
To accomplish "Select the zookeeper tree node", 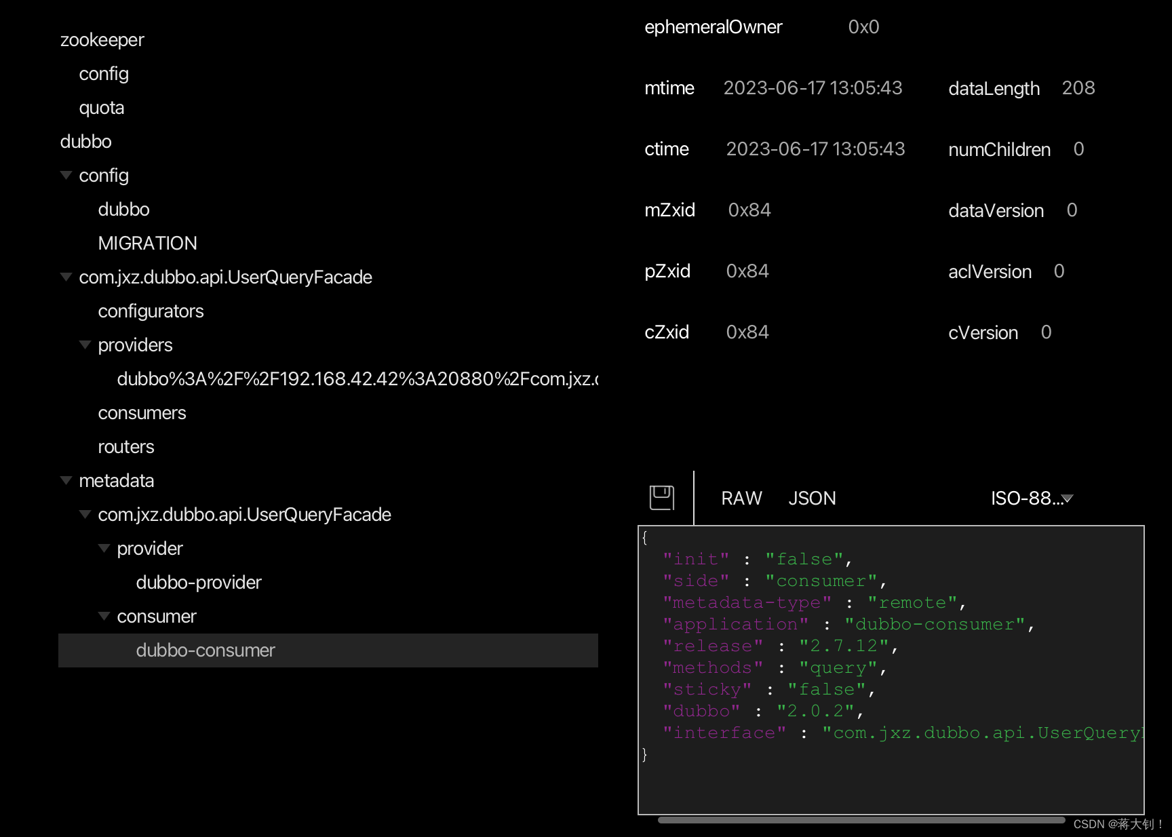I will tap(102, 40).
